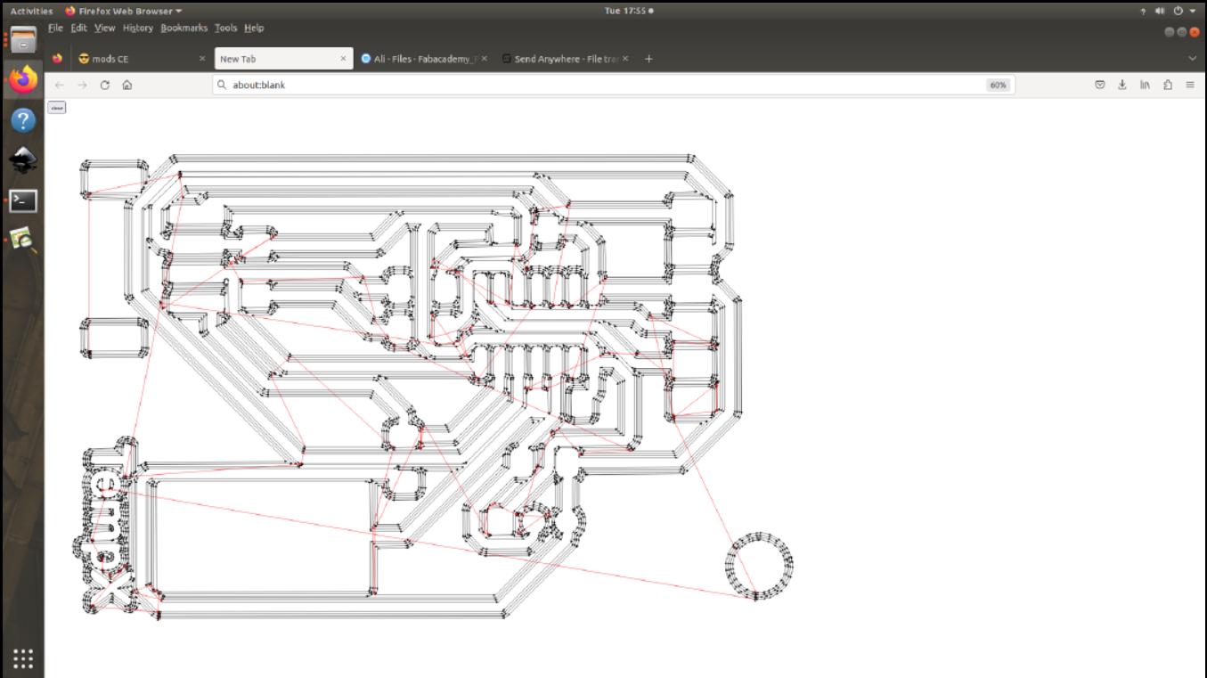Show the applications grid

point(22,658)
